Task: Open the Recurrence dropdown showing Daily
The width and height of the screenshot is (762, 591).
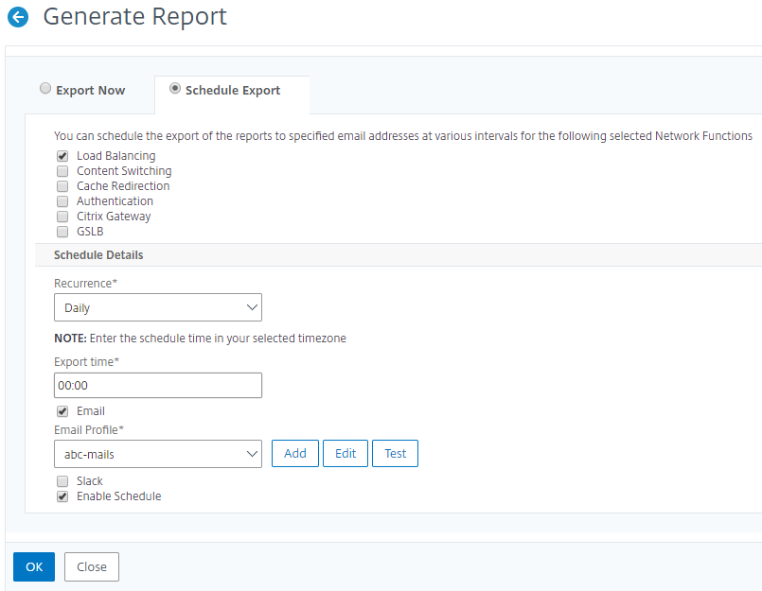Action: (158, 307)
